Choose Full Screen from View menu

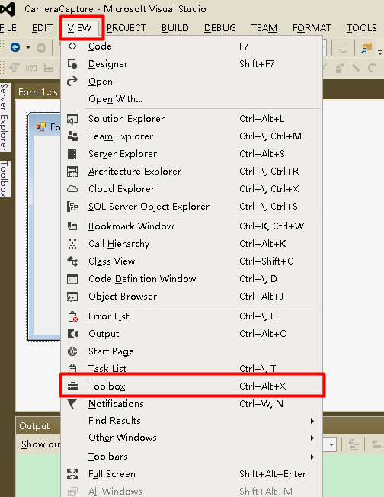click(x=192, y=474)
